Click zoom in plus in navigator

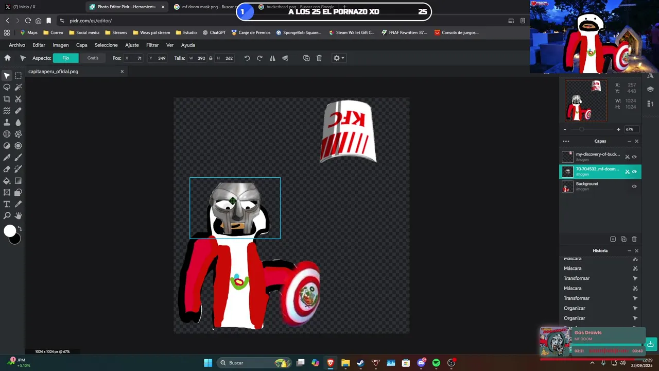(618, 129)
